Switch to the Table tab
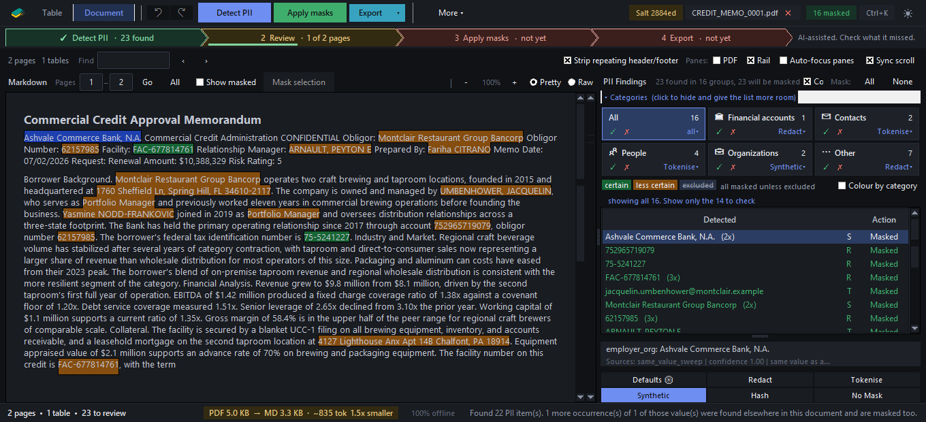 52,13
